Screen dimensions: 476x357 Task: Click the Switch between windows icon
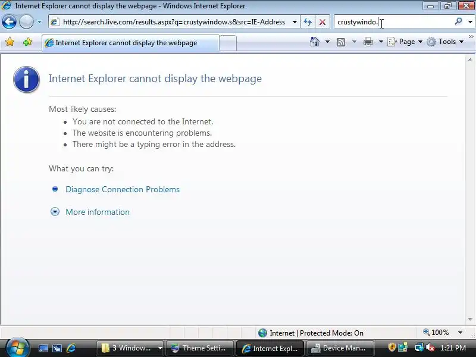[x=57, y=349]
